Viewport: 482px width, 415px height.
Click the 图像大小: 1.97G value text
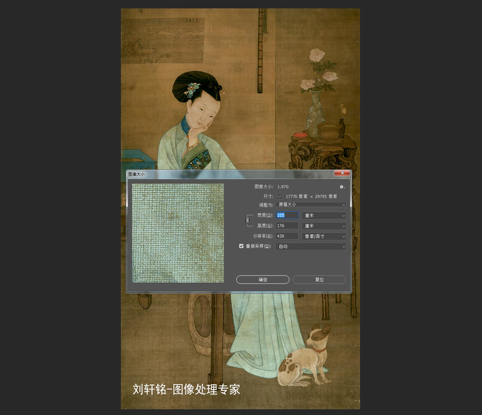coord(283,186)
